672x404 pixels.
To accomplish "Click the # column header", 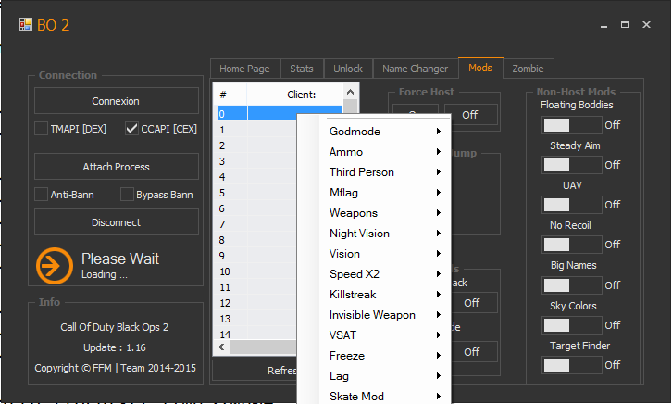I will [x=230, y=95].
